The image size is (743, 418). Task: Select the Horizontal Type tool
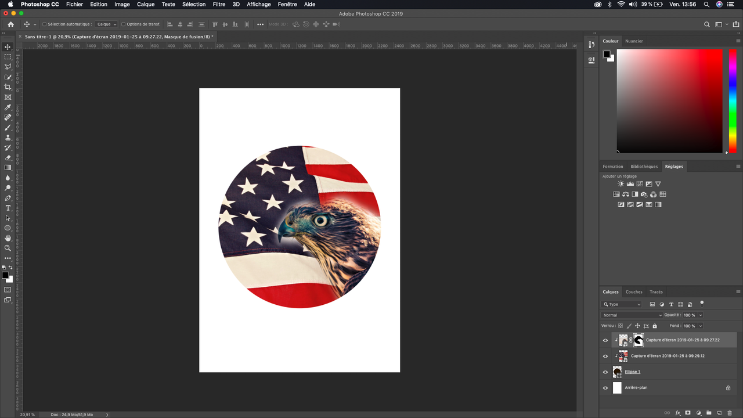[x=8, y=208]
